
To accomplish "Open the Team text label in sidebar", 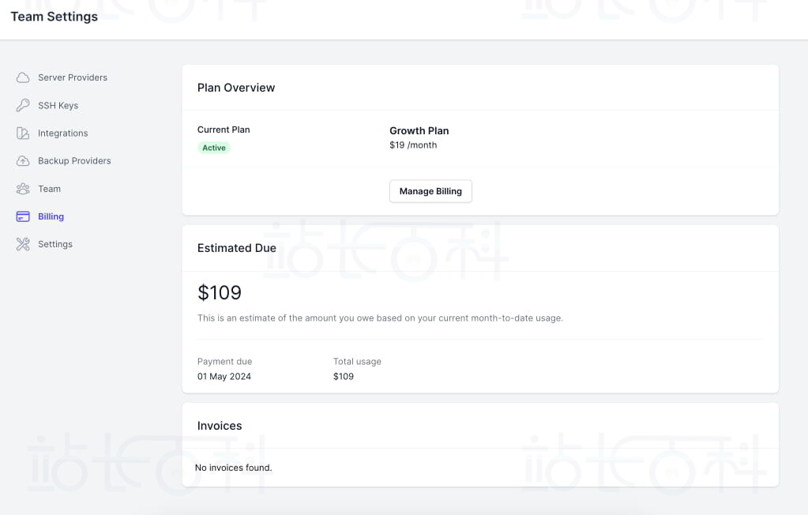I will point(49,189).
